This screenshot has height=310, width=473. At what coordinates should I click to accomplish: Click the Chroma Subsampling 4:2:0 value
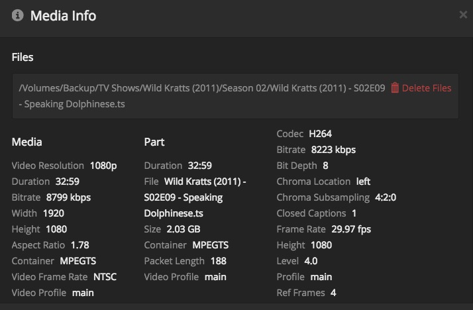(x=386, y=197)
